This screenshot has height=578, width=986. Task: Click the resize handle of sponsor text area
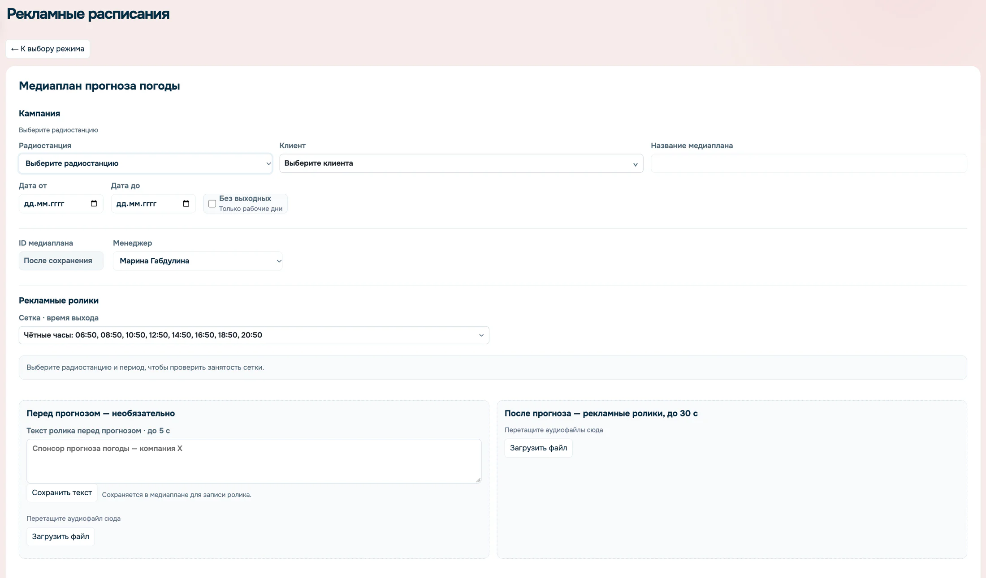pyautogui.click(x=478, y=480)
